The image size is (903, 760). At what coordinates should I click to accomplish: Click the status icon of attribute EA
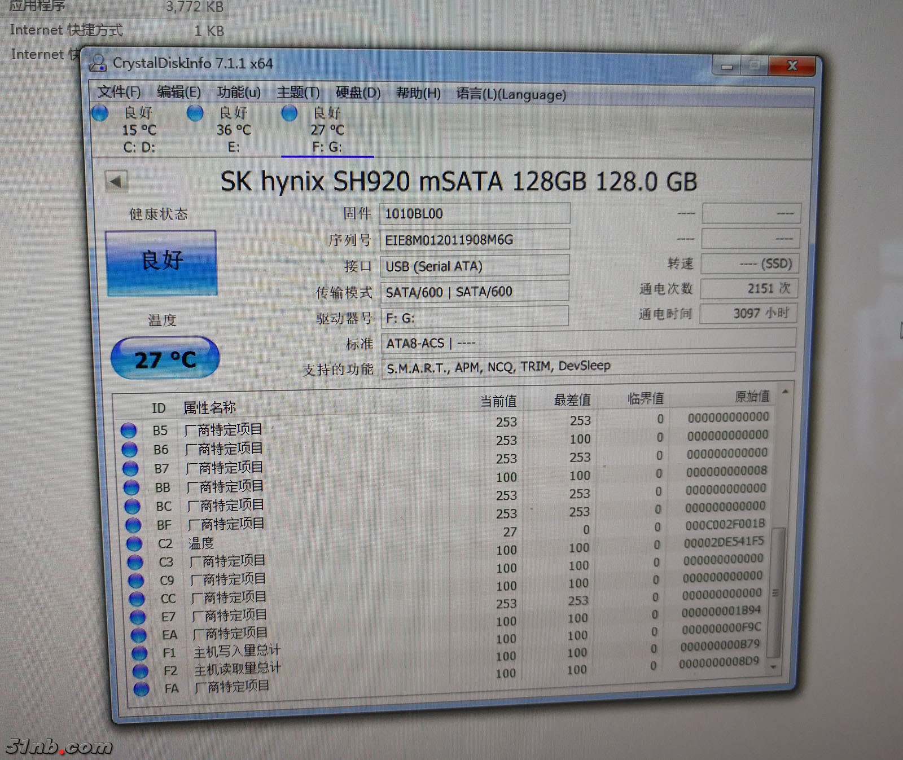point(139,635)
